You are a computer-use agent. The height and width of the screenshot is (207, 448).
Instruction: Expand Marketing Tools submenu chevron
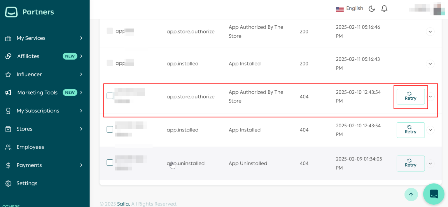81,92
